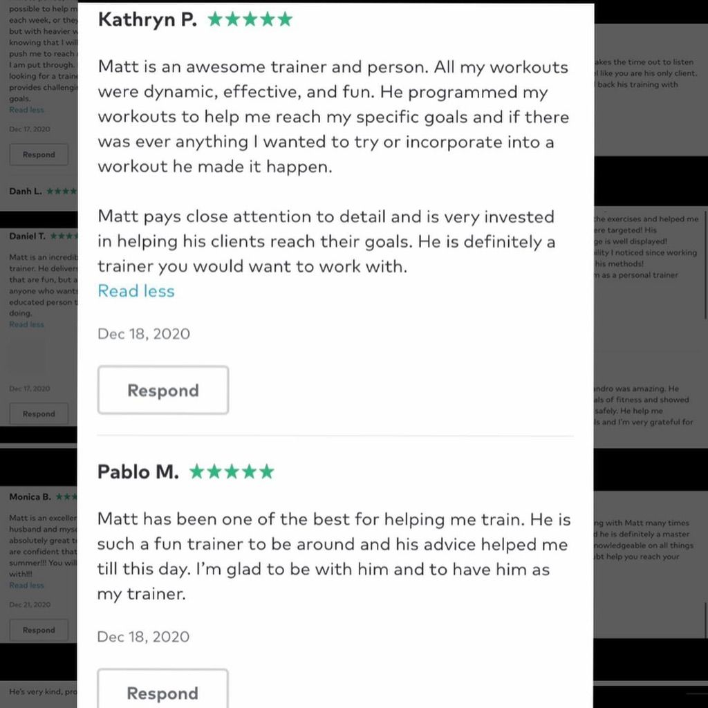Collapse Kathryn P.'s review with Read less
Image resolution: width=708 pixels, height=708 pixels.
point(136,291)
